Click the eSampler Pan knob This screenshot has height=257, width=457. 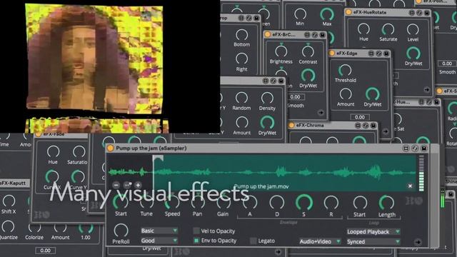198,202
